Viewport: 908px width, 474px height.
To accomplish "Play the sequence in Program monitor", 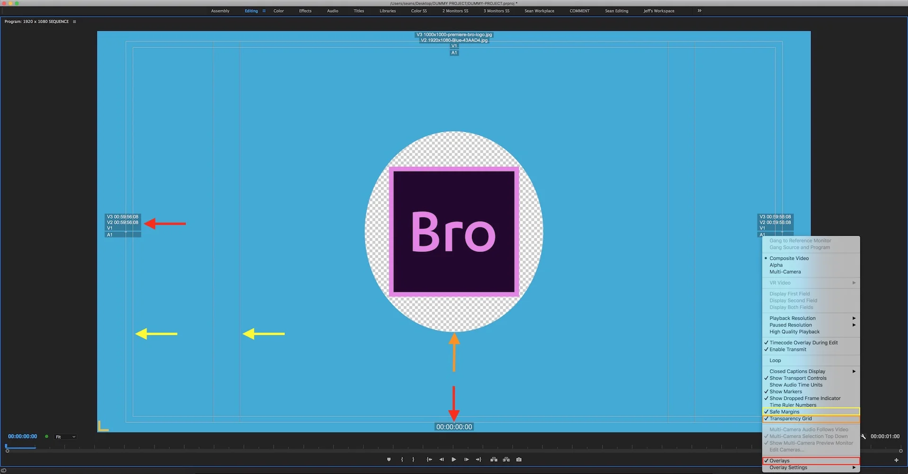I will (x=454, y=459).
